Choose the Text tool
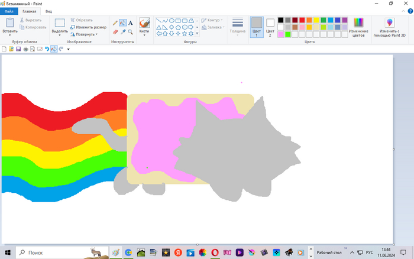414x259 pixels. coord(130,22)
